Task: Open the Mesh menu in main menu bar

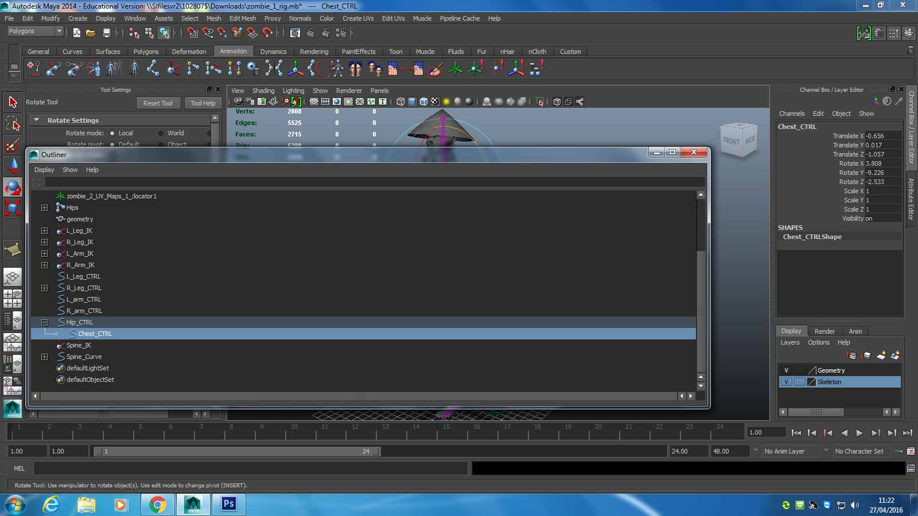Action: coord(213,18)
